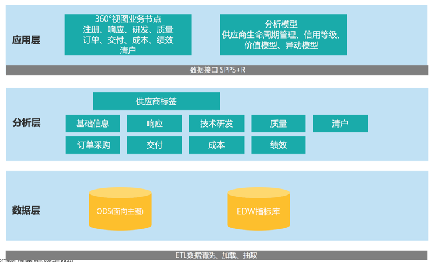The height and width of the screenshot is (264, 438).
Task: Select the 分析模型 box
Action: tap(283, 35)
